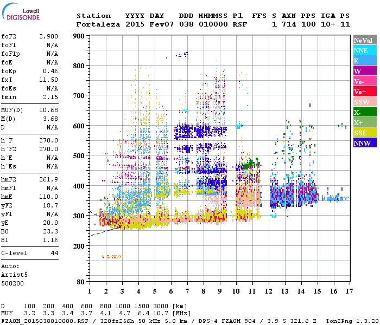Pick the light green X+ legend swatch

363,122
